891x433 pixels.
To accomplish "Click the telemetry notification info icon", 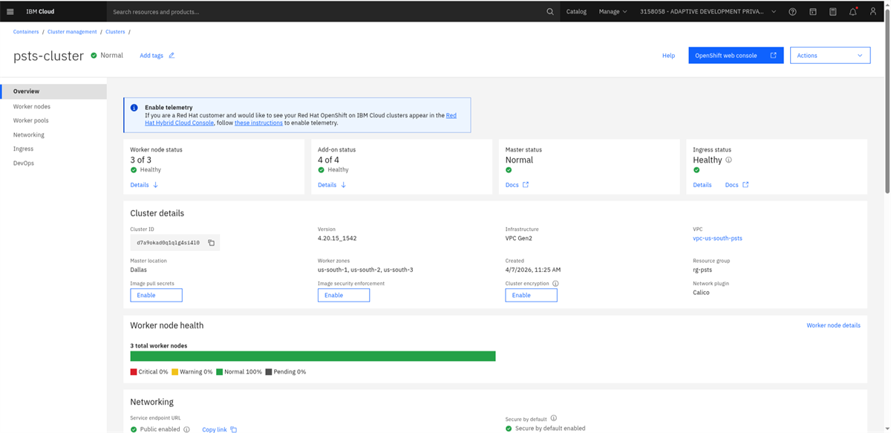I will pyautogui.click(x=134, y=108).
